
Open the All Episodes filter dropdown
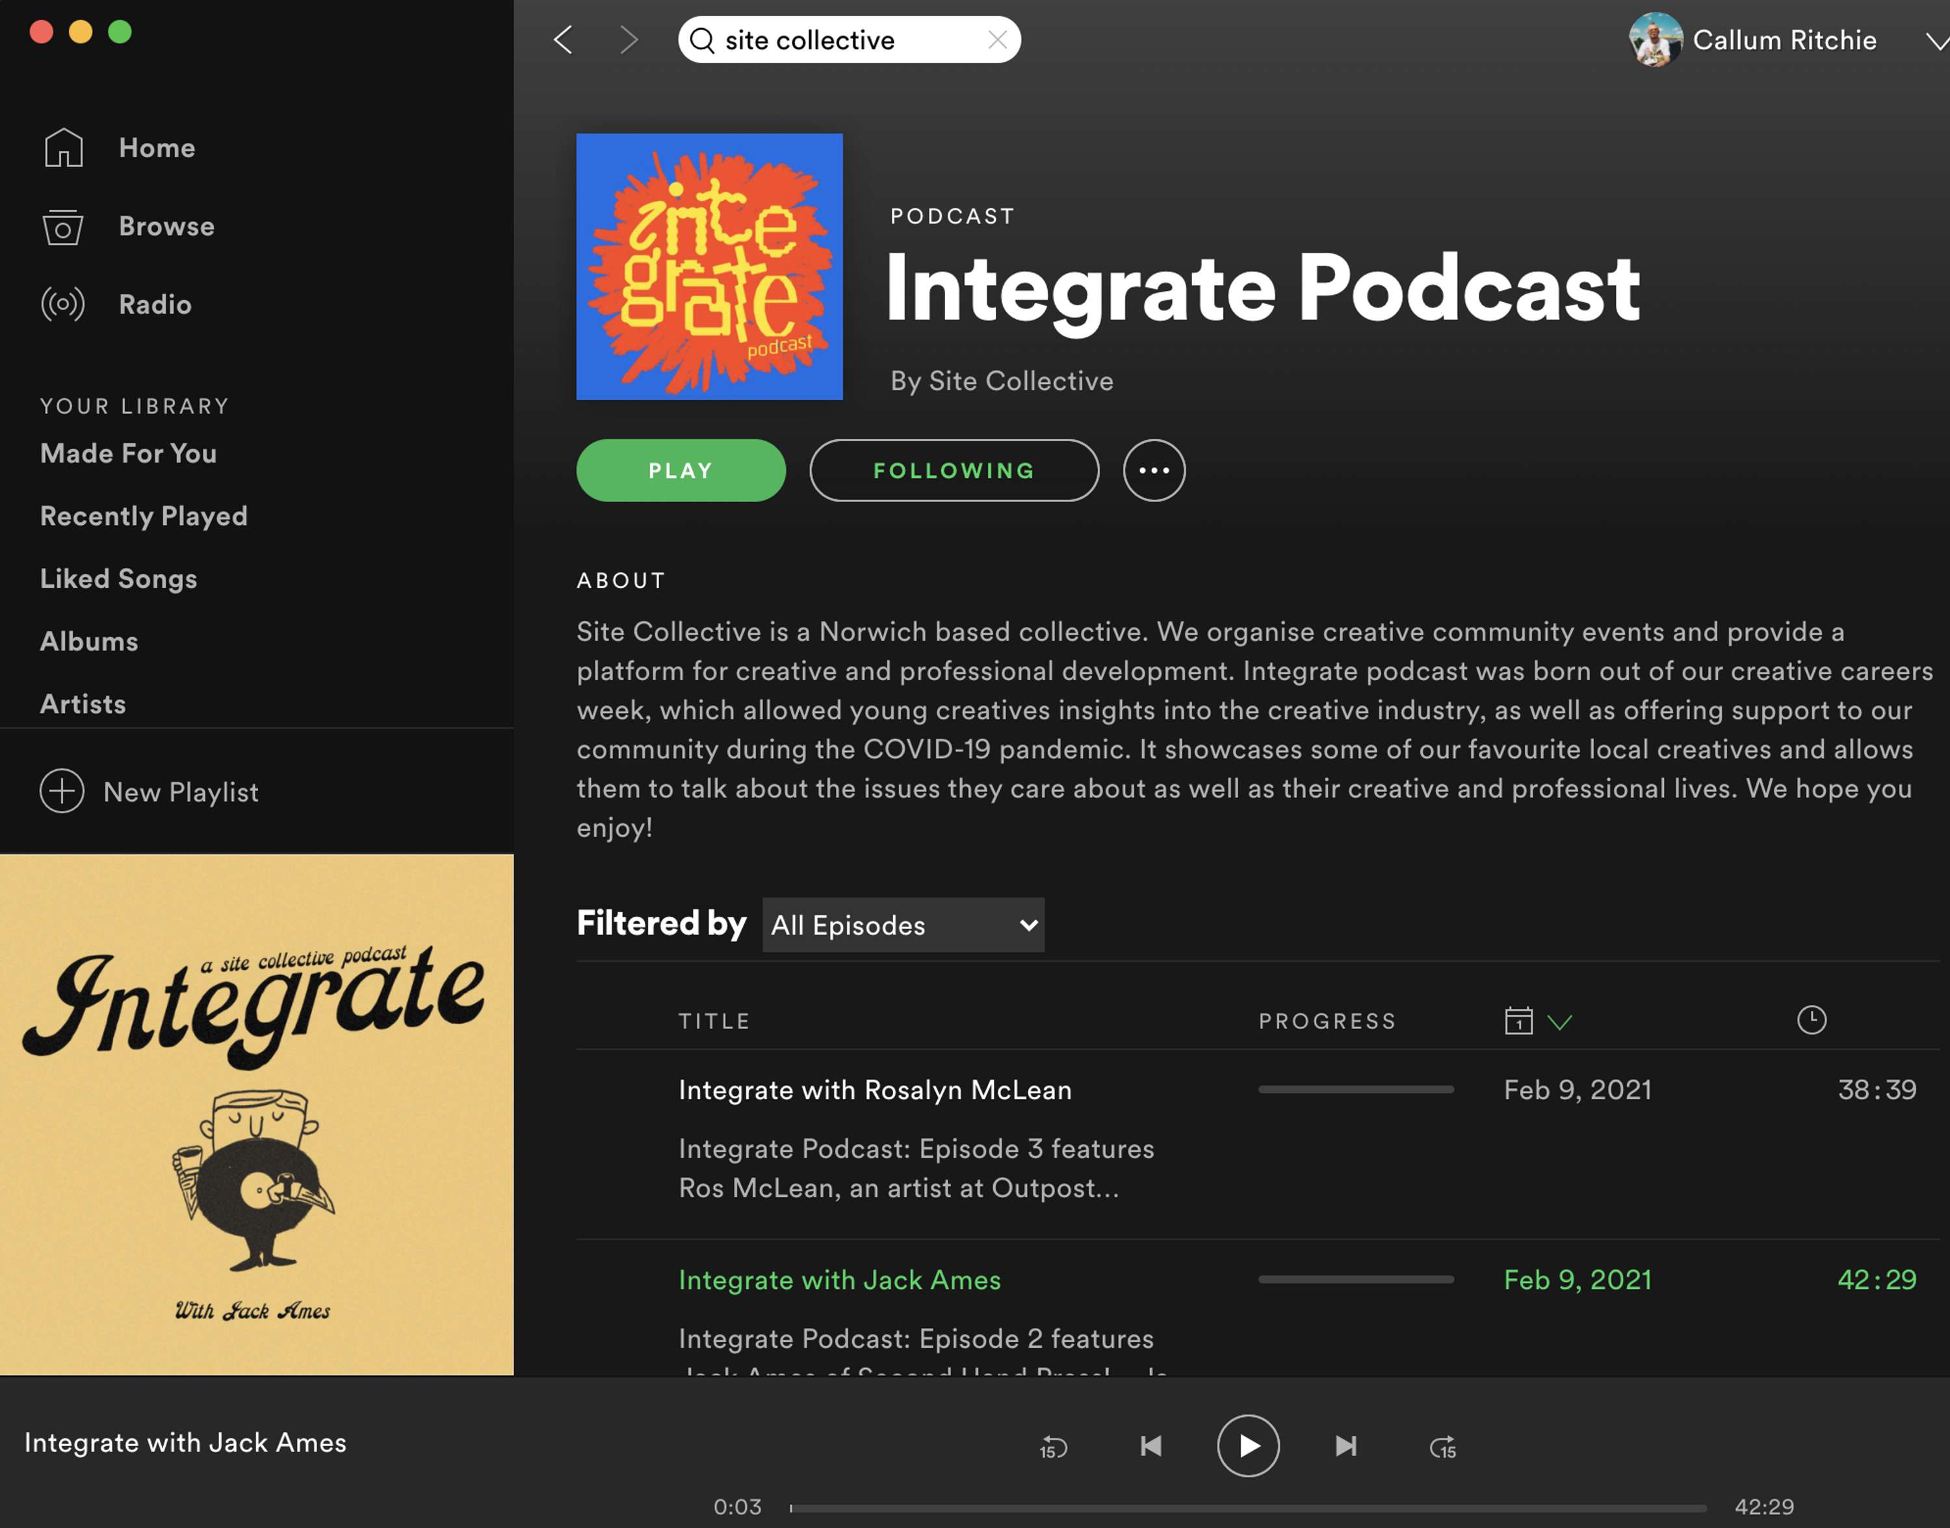903,925
